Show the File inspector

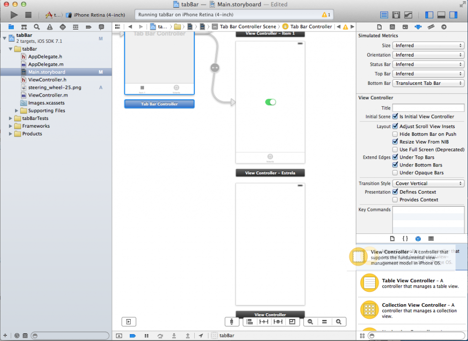coord(379,27)
